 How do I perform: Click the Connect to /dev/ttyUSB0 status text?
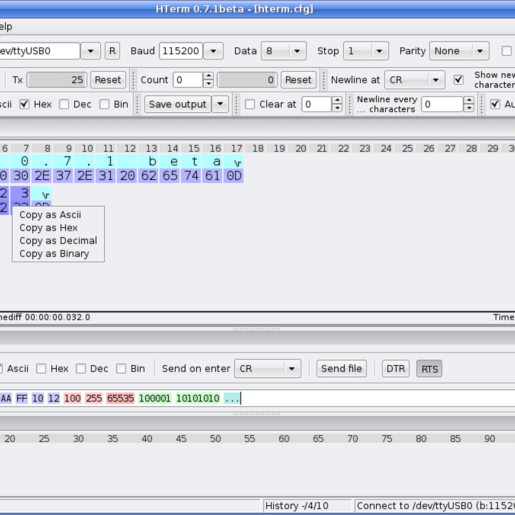[x=435, y=506]
